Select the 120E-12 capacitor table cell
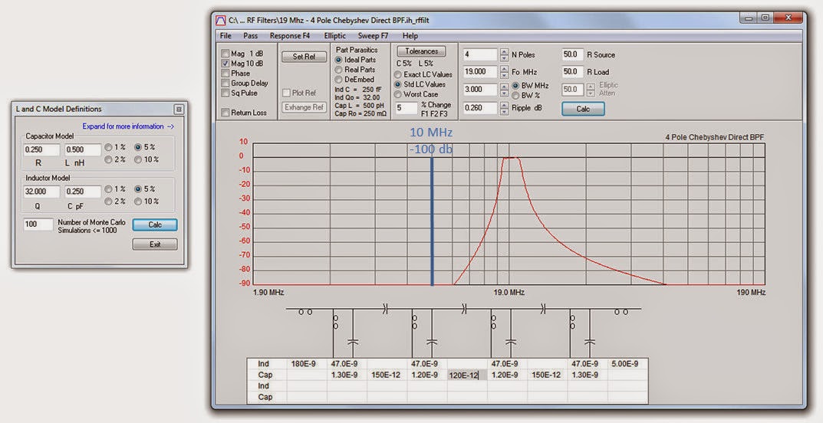This screenshot has height=423, width=823. tap(467, 375)
